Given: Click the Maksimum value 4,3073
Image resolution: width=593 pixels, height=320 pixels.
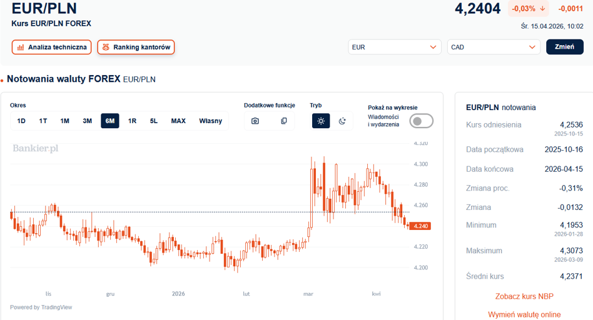Looking at the screenshot, I should click(572, 251).
